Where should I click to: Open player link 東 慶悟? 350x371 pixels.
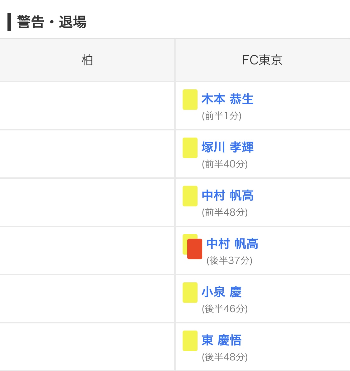[x=222, y=340]
